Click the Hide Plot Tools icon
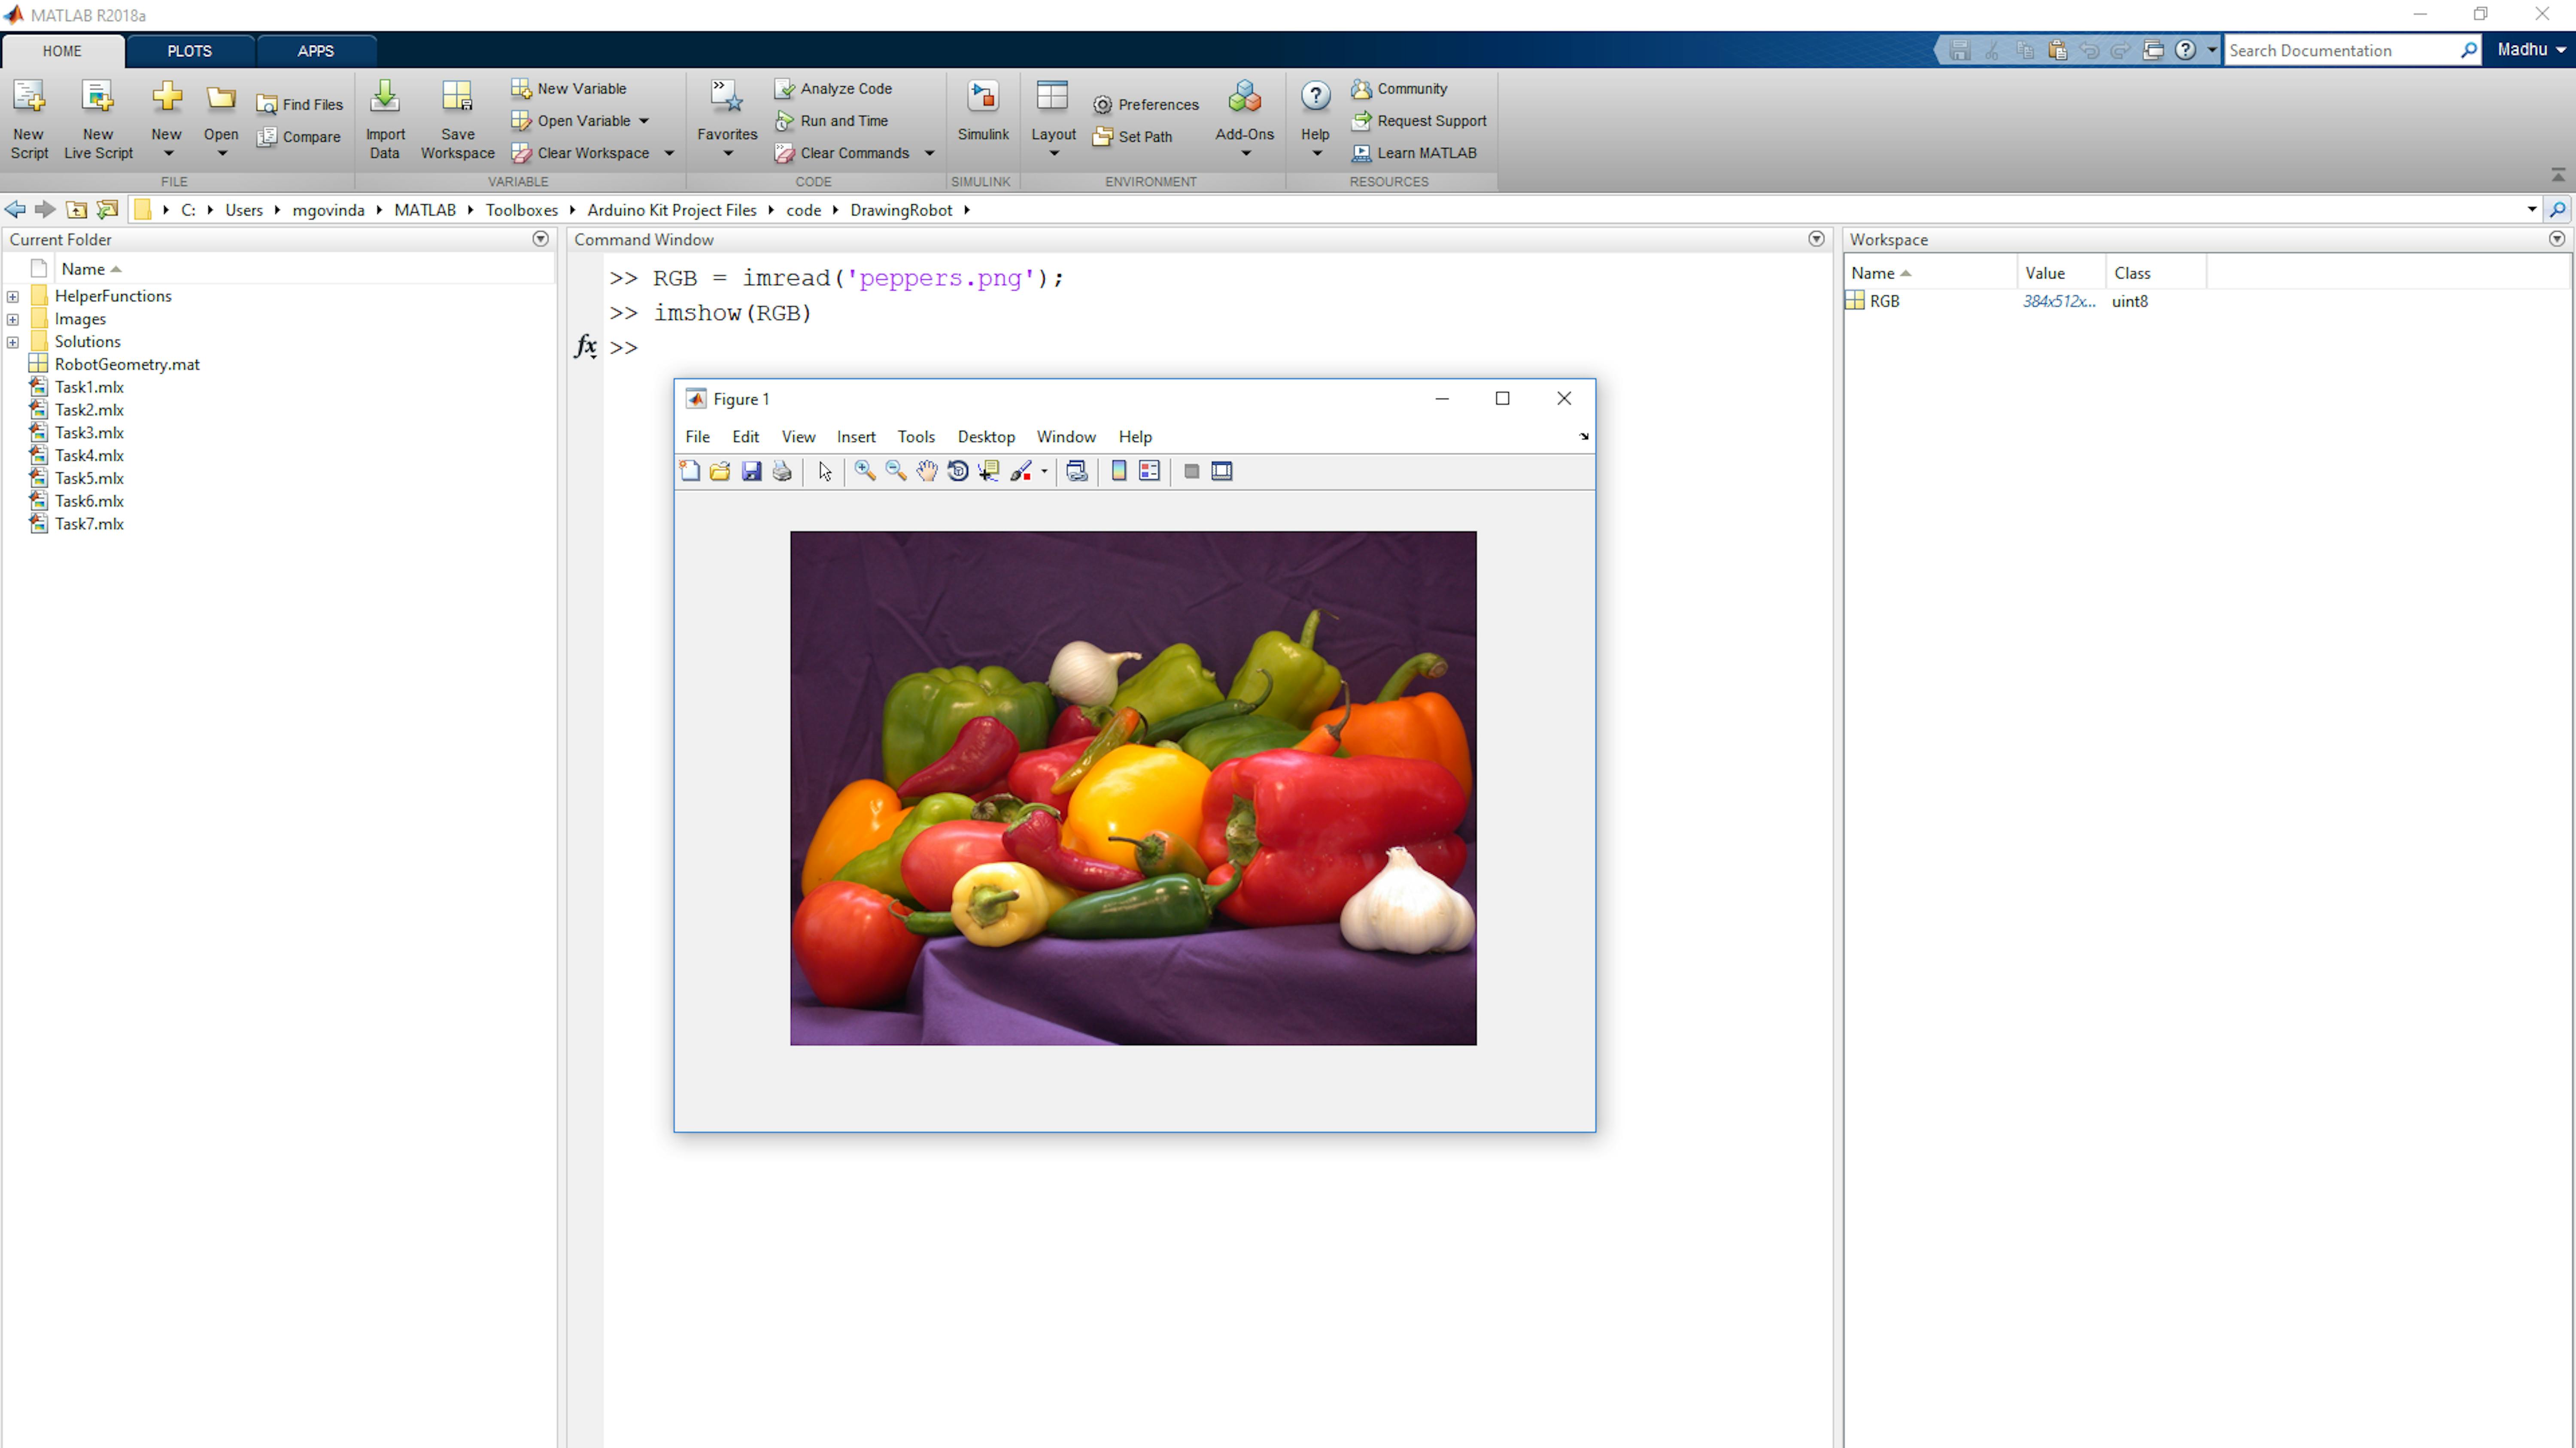2576x1448 pixels. (1191, 472)
